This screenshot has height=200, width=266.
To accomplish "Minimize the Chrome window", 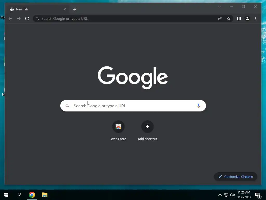I will (x=231, y=7).
